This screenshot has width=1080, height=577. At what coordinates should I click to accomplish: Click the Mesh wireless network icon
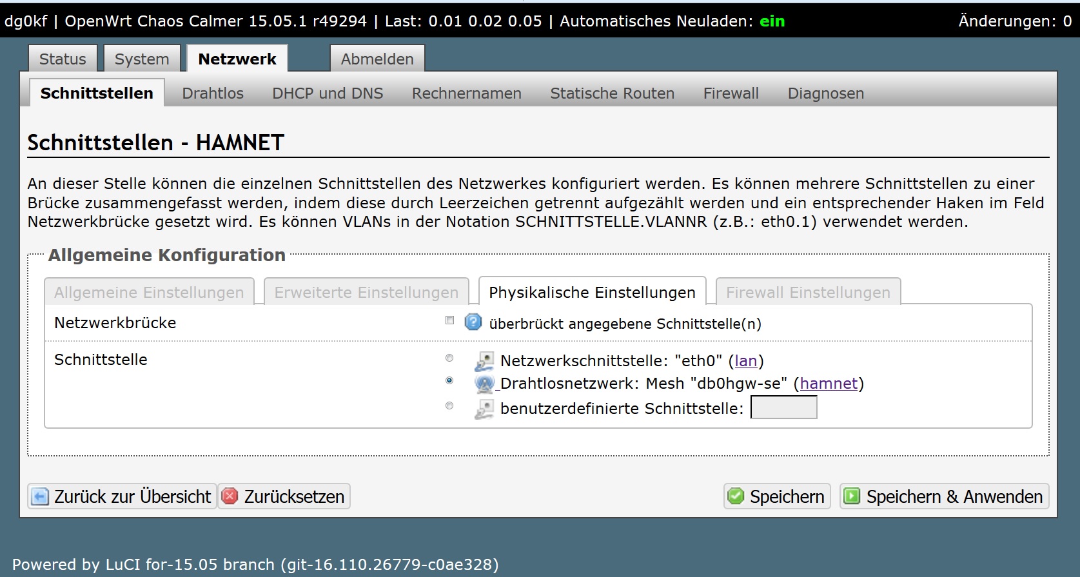[484, 384]
